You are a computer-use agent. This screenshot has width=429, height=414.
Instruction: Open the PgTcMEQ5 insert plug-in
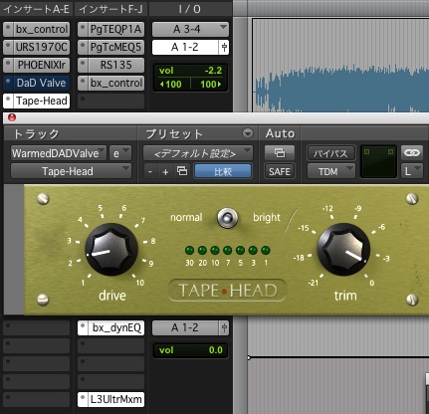click(115, 47)
